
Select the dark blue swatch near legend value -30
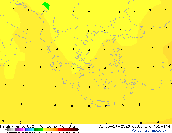[26, 130]
